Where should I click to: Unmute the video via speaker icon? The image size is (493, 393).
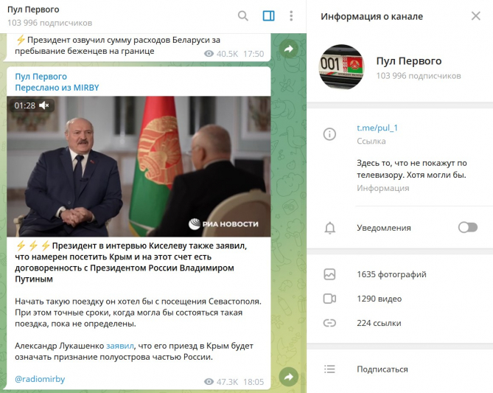tap(44, 105)
